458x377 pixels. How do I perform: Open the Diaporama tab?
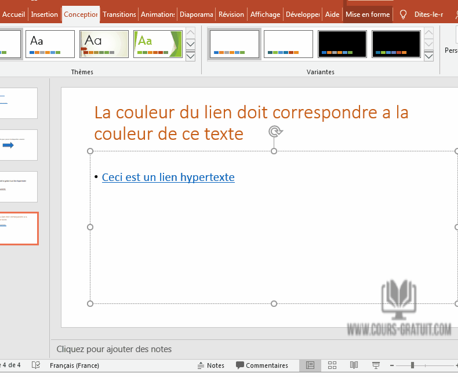pyautogui.click(x=197, y=14)
